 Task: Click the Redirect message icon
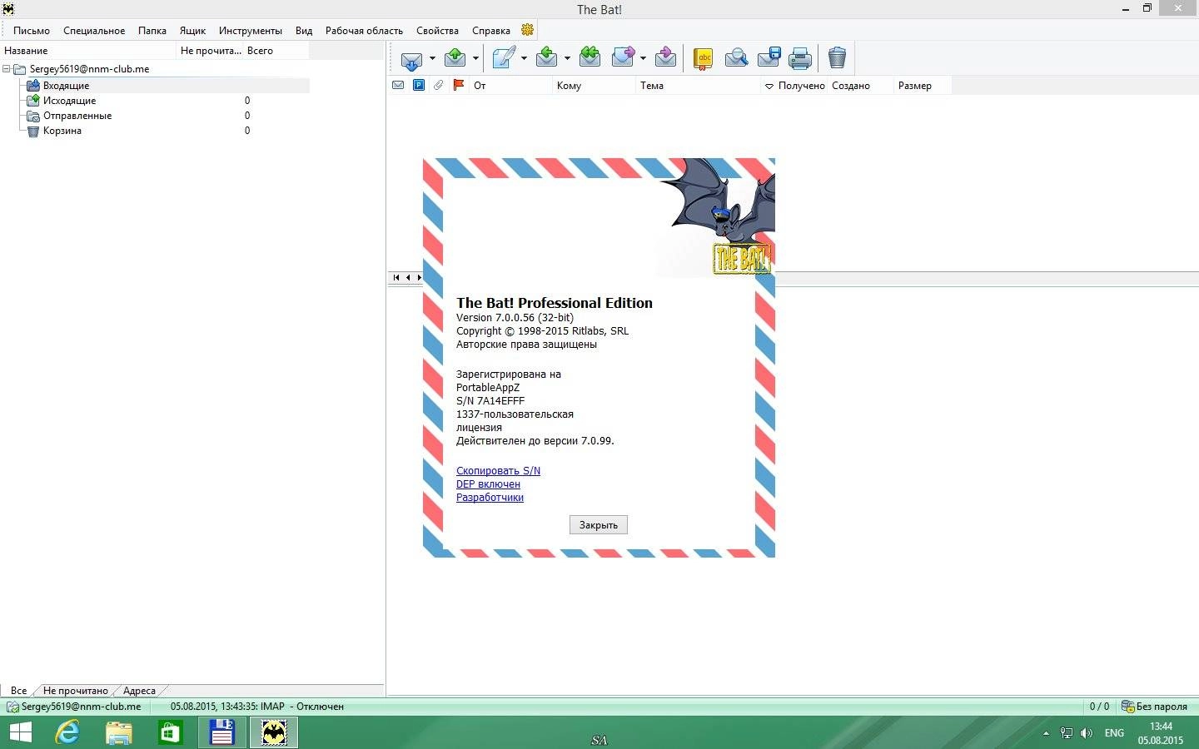pos(666,57)
